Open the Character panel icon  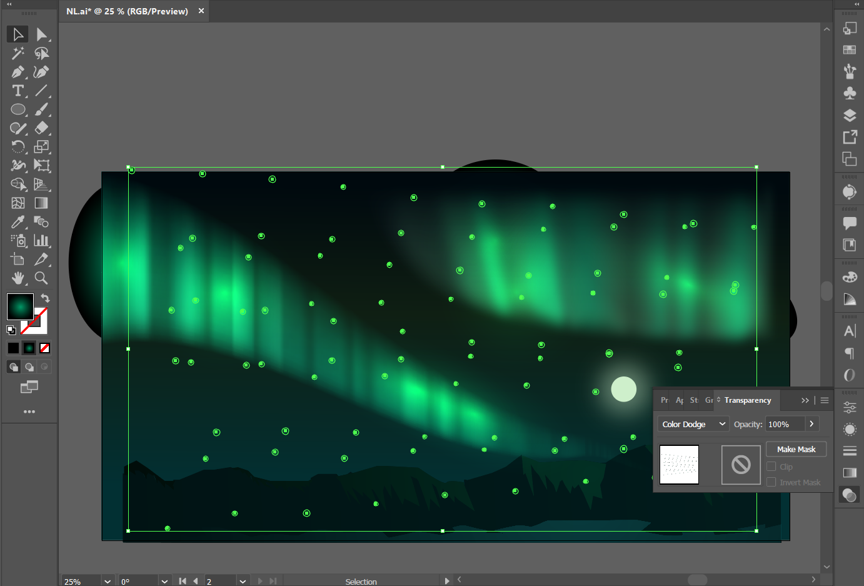point(850,331)
